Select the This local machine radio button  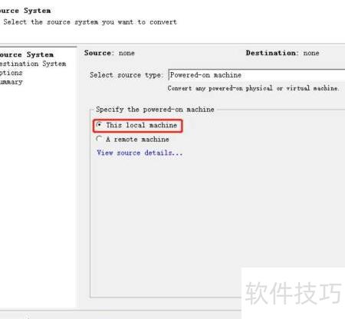click(x=99, y=125)
